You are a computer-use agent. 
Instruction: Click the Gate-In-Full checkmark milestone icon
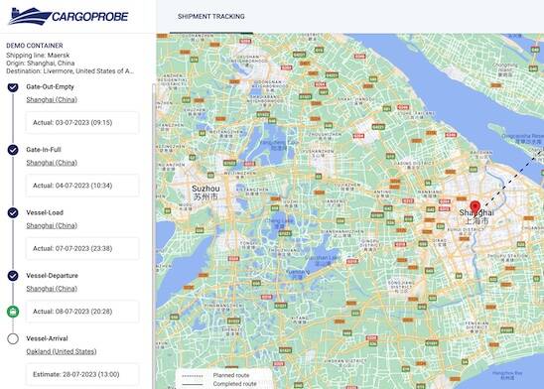click(x=13, y=150)
